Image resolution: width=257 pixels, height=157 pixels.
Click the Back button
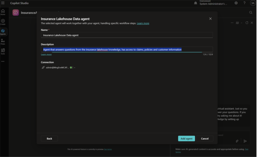coord(49,139)
